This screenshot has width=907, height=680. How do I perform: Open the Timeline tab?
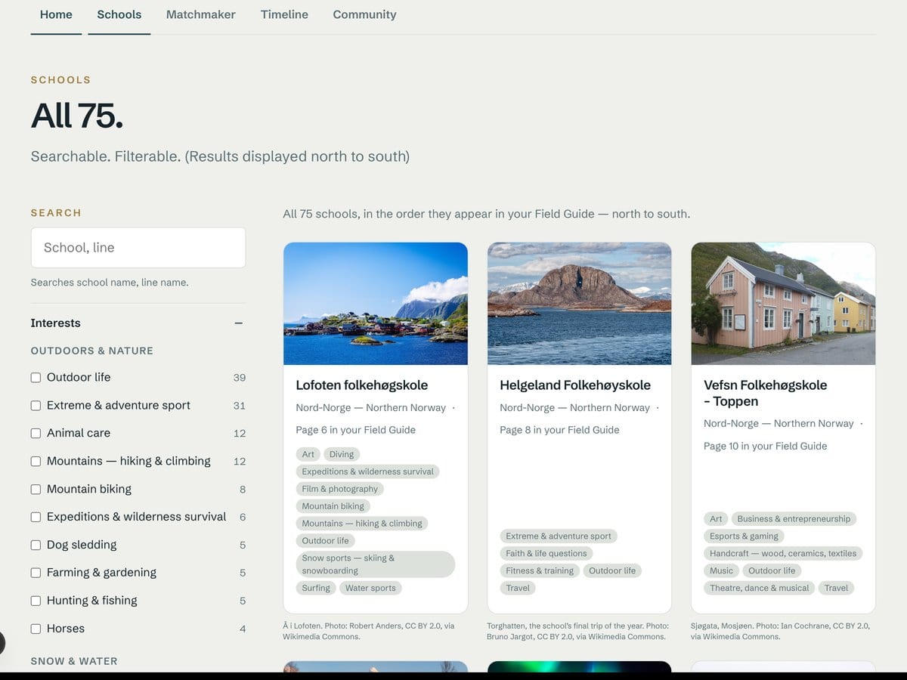284,14
